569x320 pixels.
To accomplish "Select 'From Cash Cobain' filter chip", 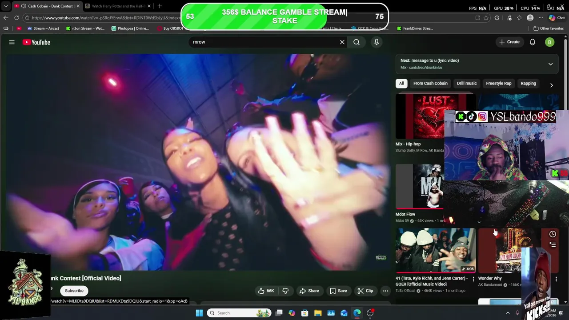I will [430, 83].
